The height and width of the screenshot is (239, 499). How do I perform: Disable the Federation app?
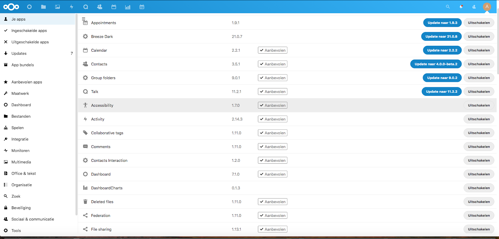point(479,215)
